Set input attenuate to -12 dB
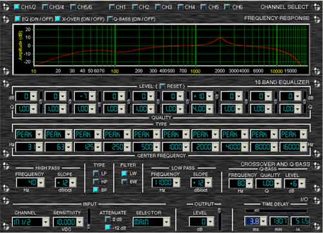 click(x=108, y=228)
